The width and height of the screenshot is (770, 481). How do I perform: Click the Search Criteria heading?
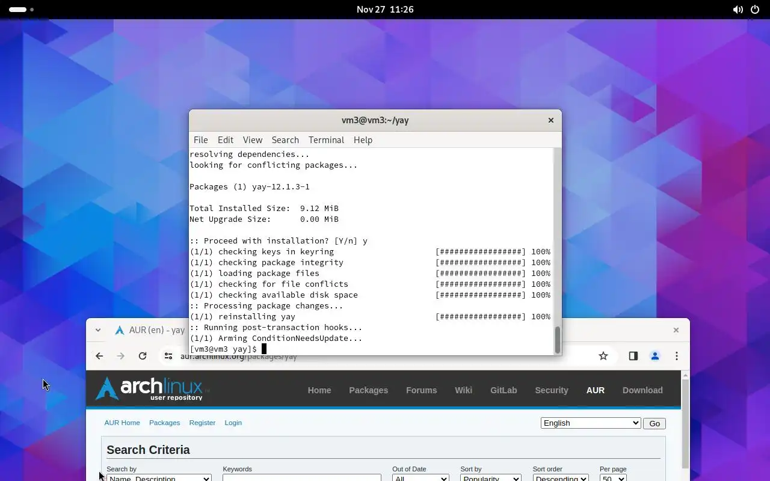coord(148,450)
